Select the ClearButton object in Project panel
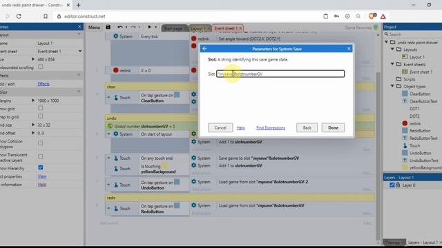The height and width of the screenshot is (248, 442). [420, 94]
